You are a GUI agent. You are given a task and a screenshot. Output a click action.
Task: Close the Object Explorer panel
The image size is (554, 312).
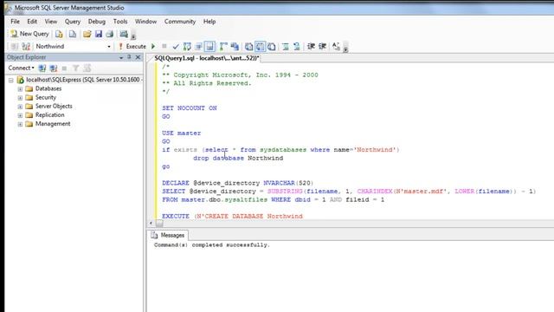(x=138, y=57)
